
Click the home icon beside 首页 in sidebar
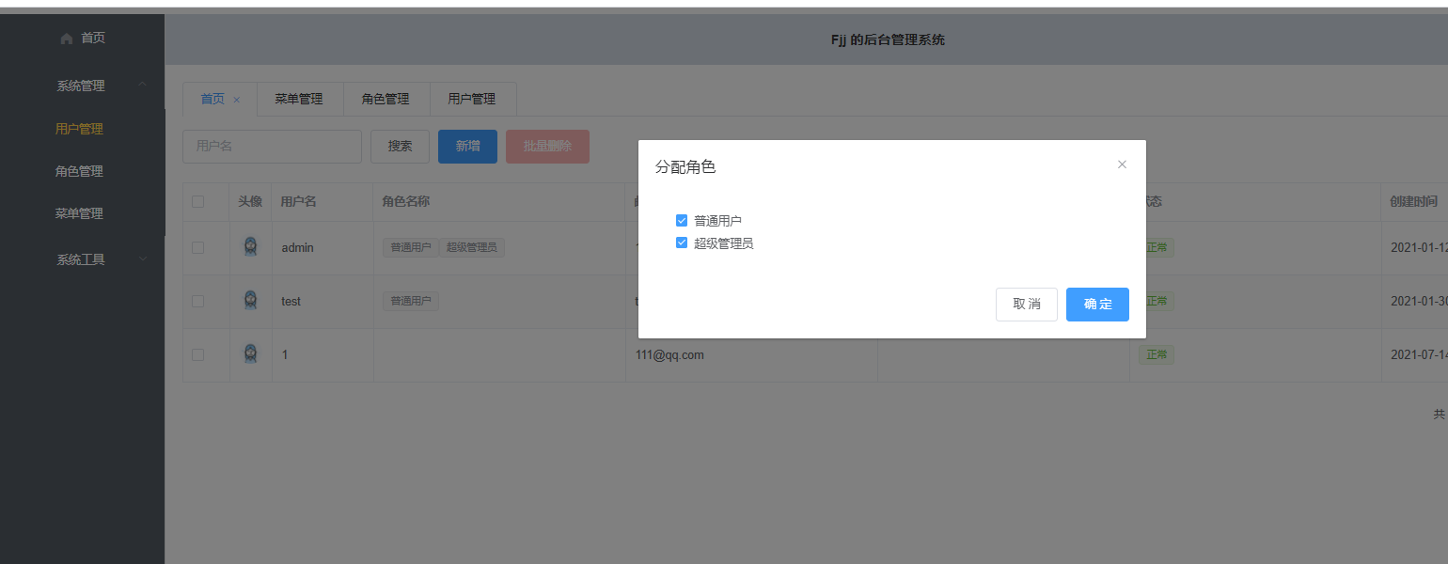(x=66, y=39)
